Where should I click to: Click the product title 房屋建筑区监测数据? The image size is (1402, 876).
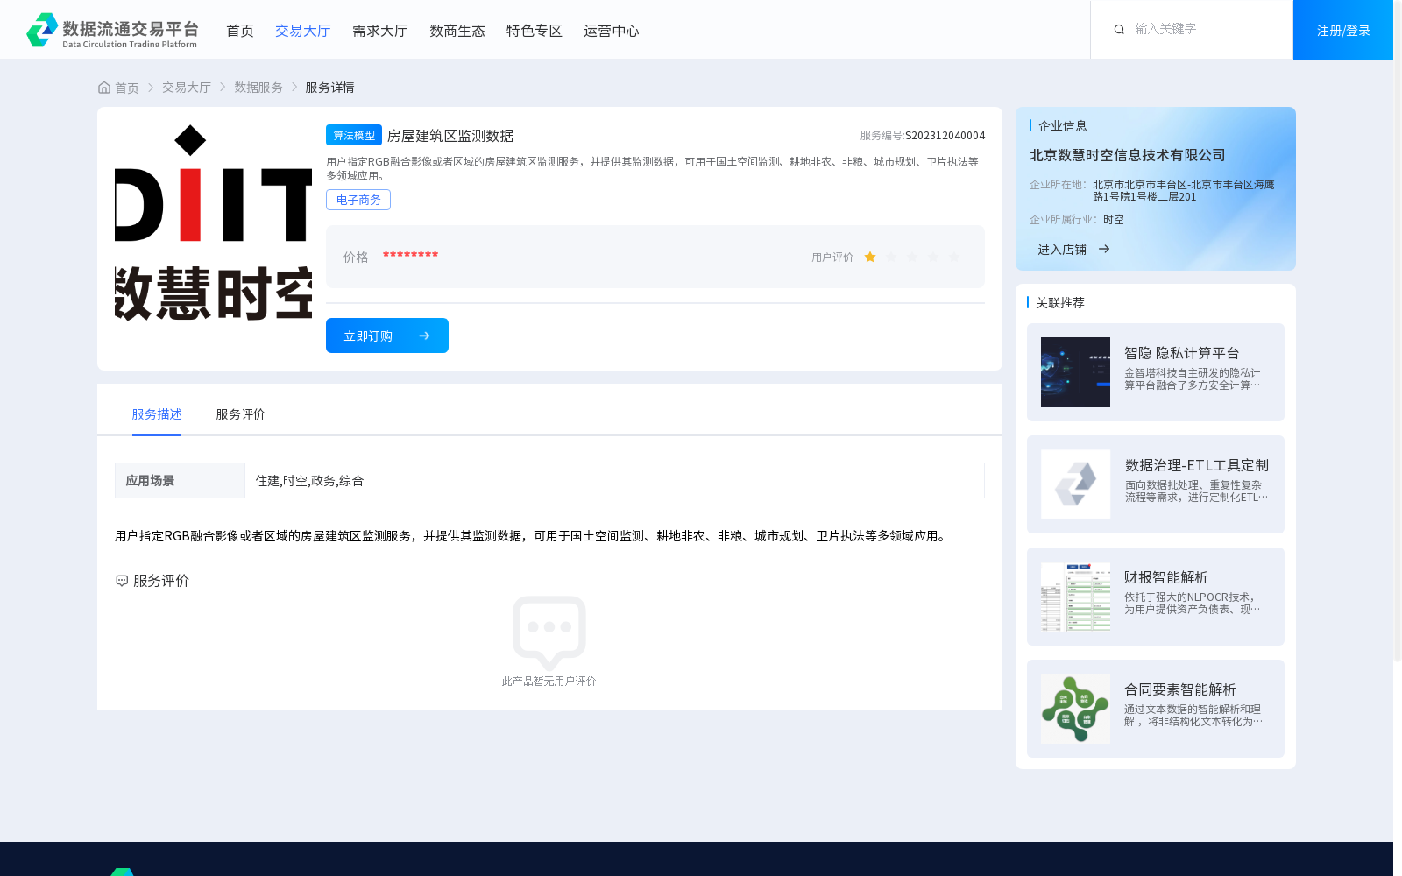450,136
